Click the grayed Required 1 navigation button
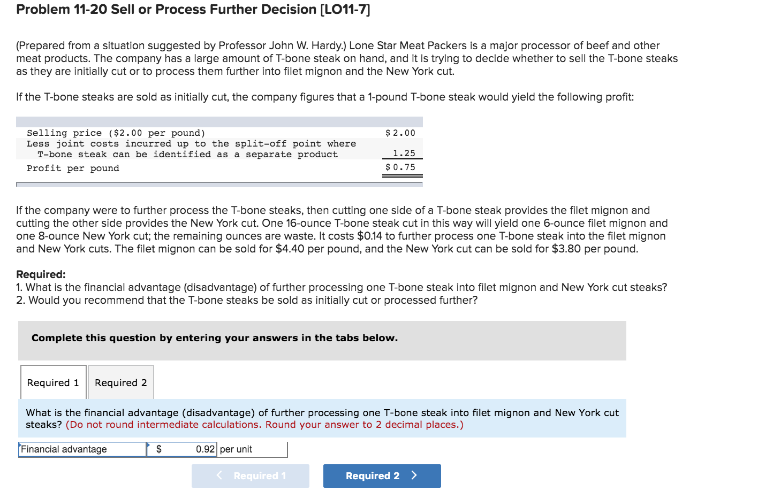773x491 pixels. pos(250,475)
